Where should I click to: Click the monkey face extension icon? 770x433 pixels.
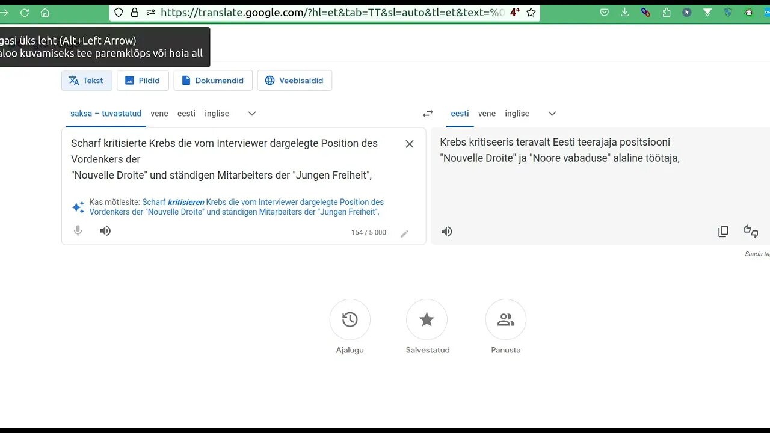[x=749, y=12]
